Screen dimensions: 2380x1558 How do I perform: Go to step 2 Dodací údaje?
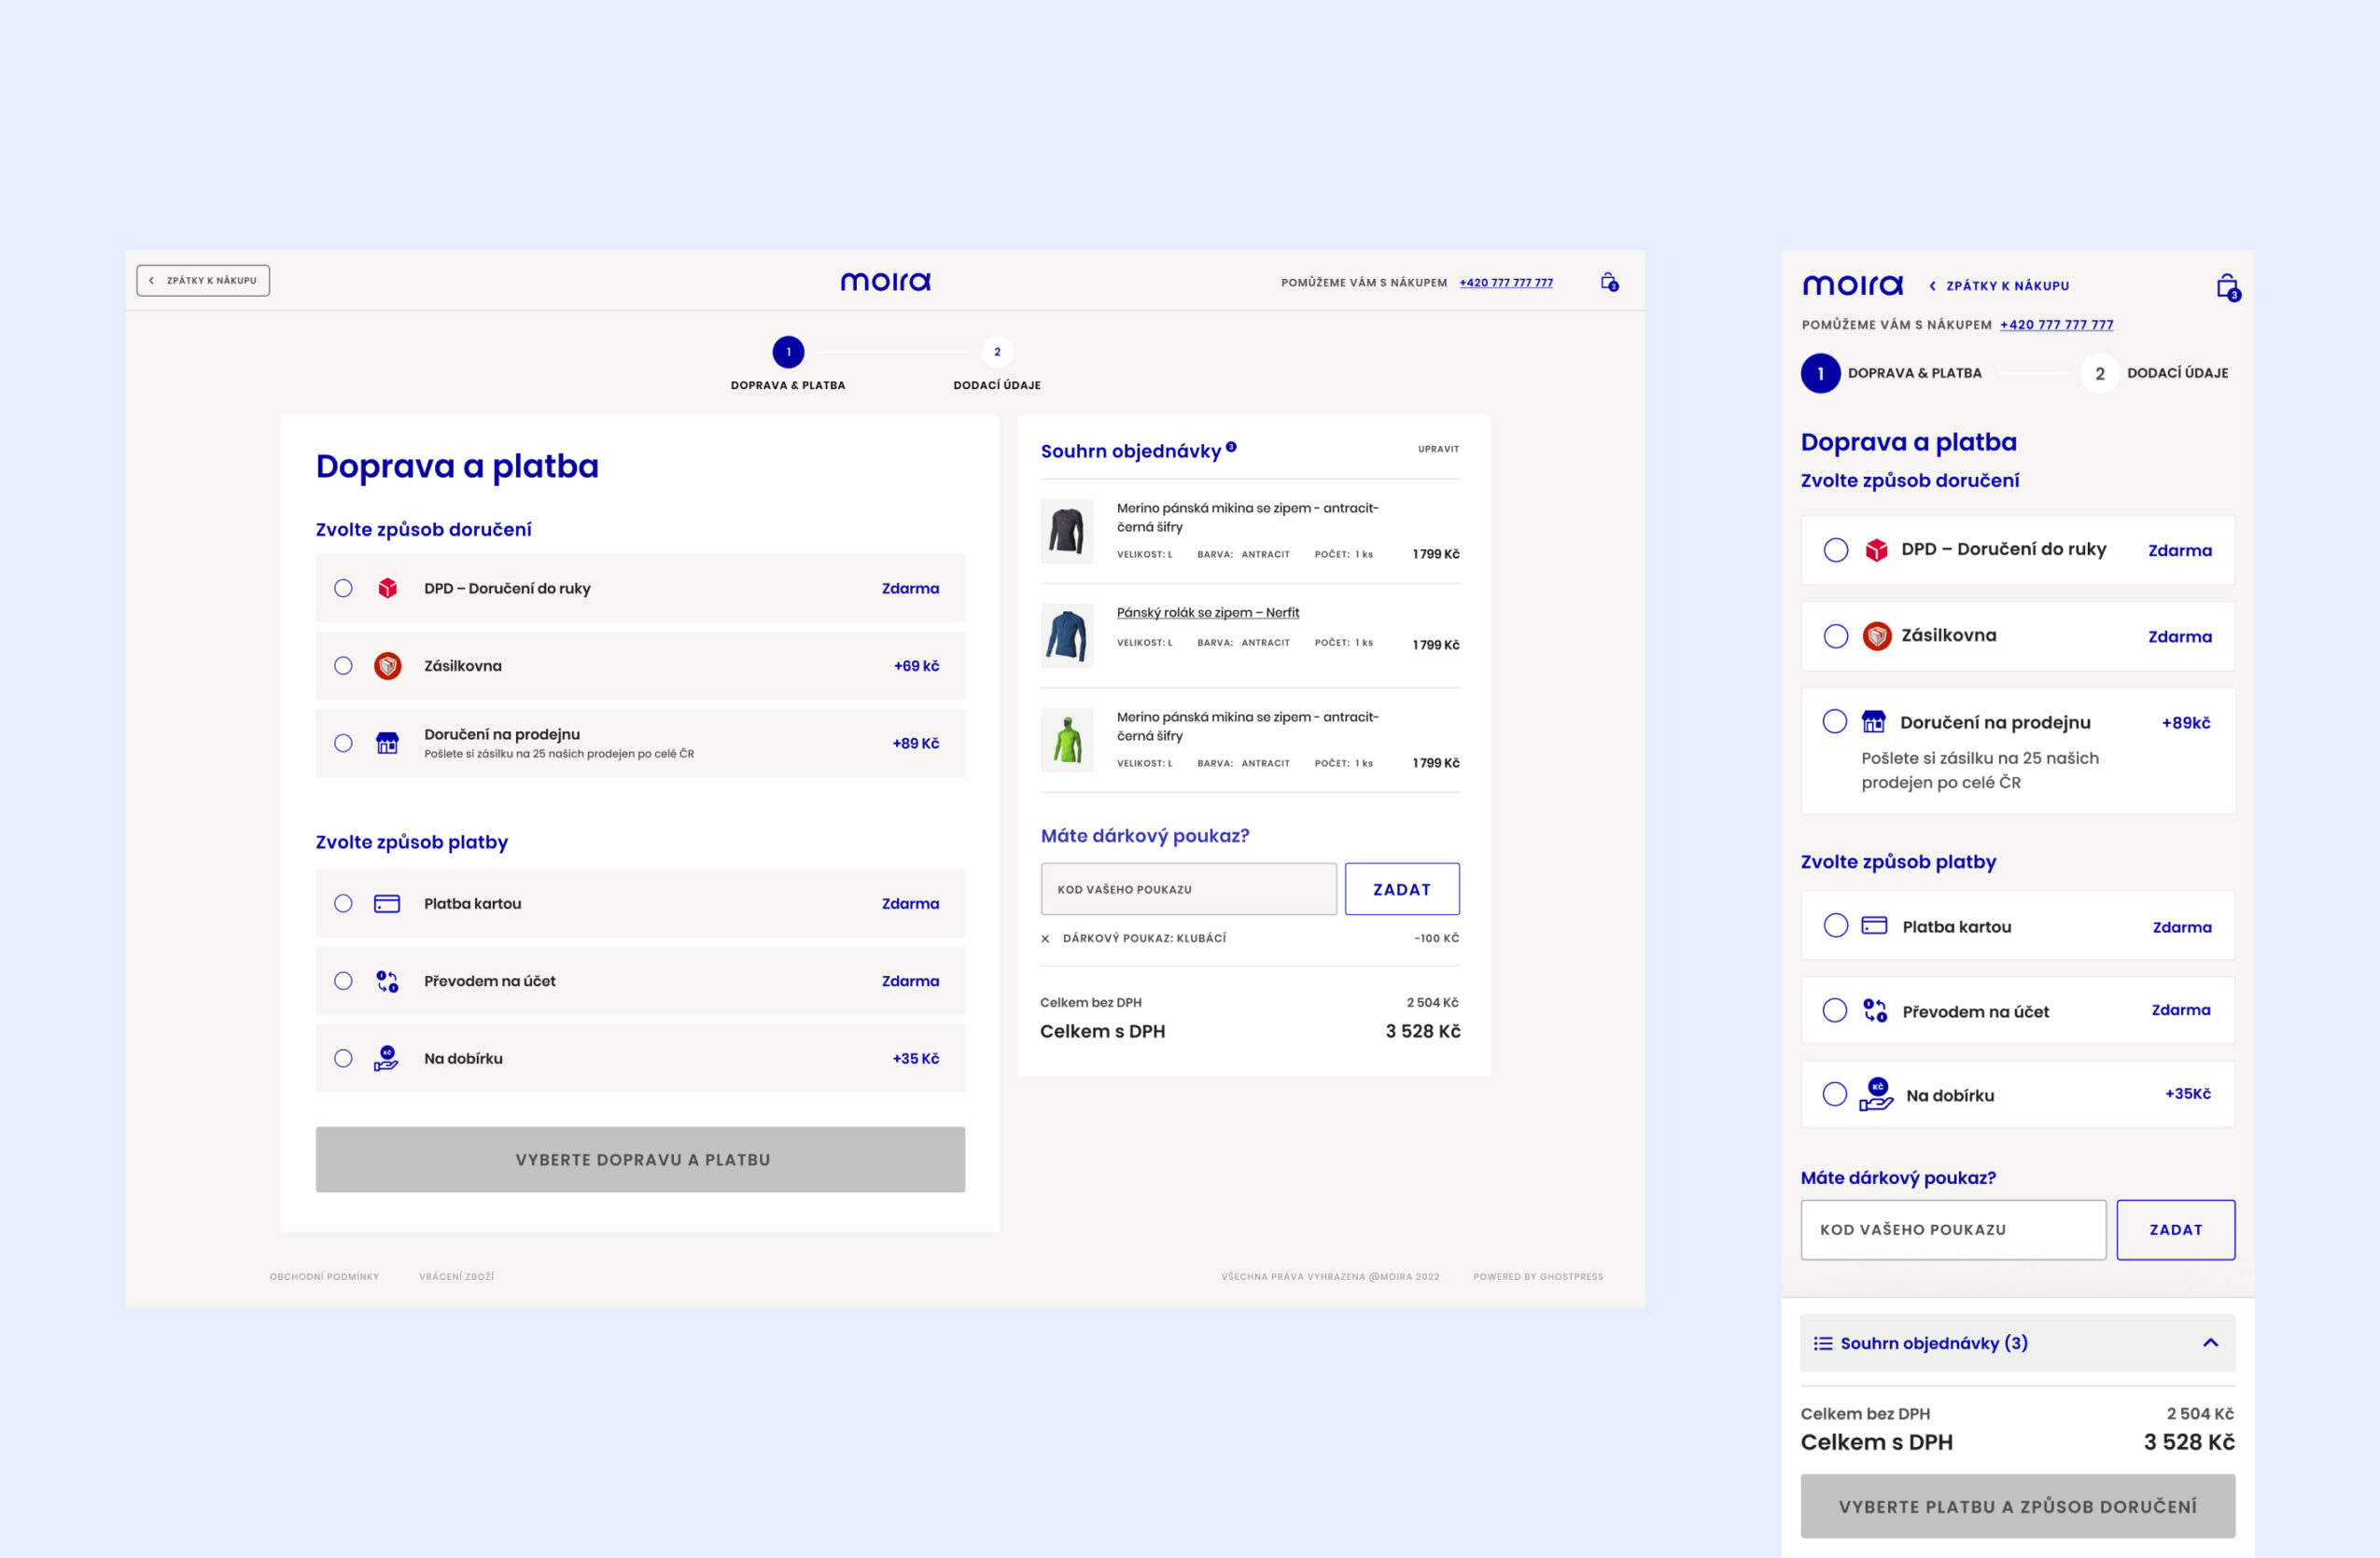[997, 353]
